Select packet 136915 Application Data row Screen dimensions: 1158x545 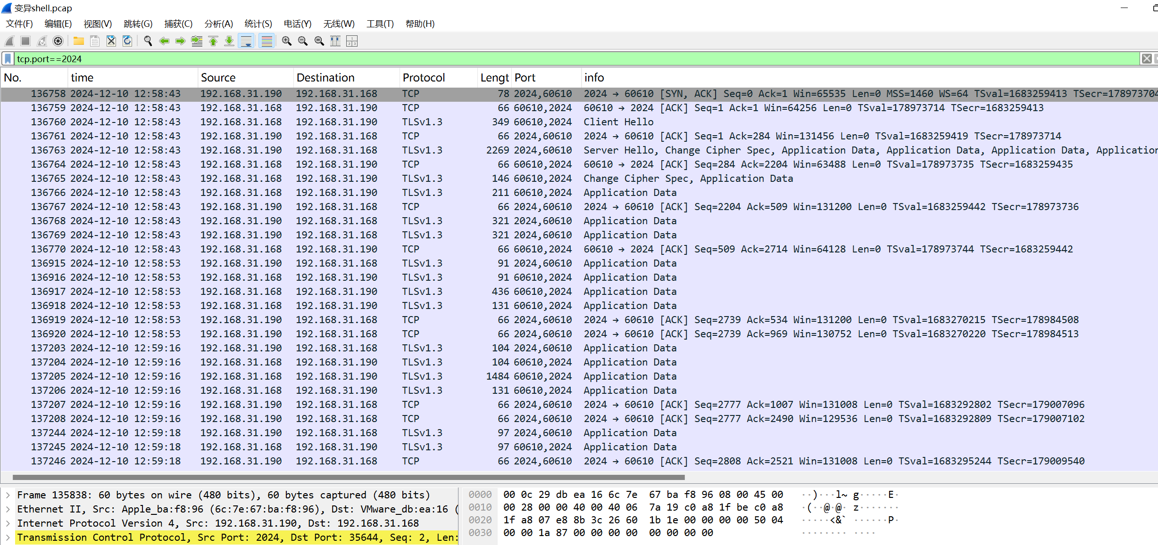579,263
